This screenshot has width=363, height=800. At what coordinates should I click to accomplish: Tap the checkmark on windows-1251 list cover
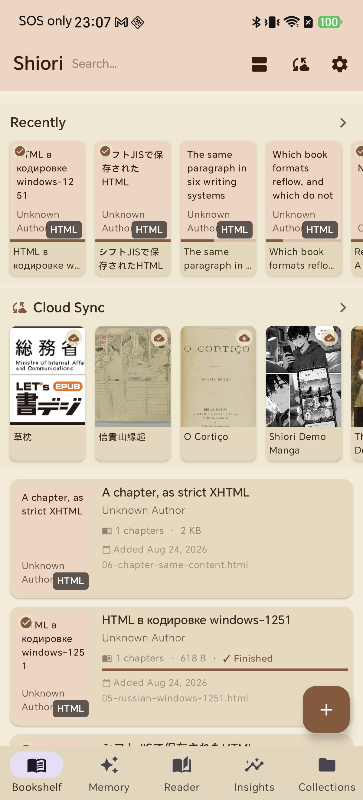point(26,622)
